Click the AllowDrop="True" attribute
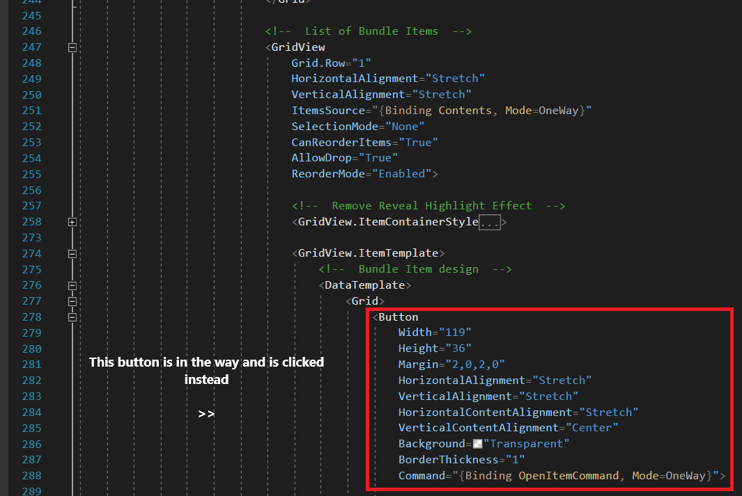 click(344, 158)
